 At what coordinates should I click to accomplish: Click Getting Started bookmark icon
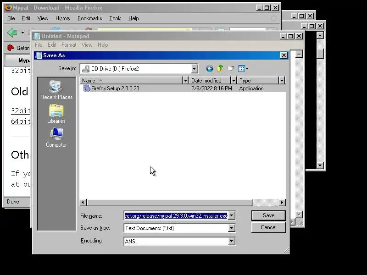10,48
